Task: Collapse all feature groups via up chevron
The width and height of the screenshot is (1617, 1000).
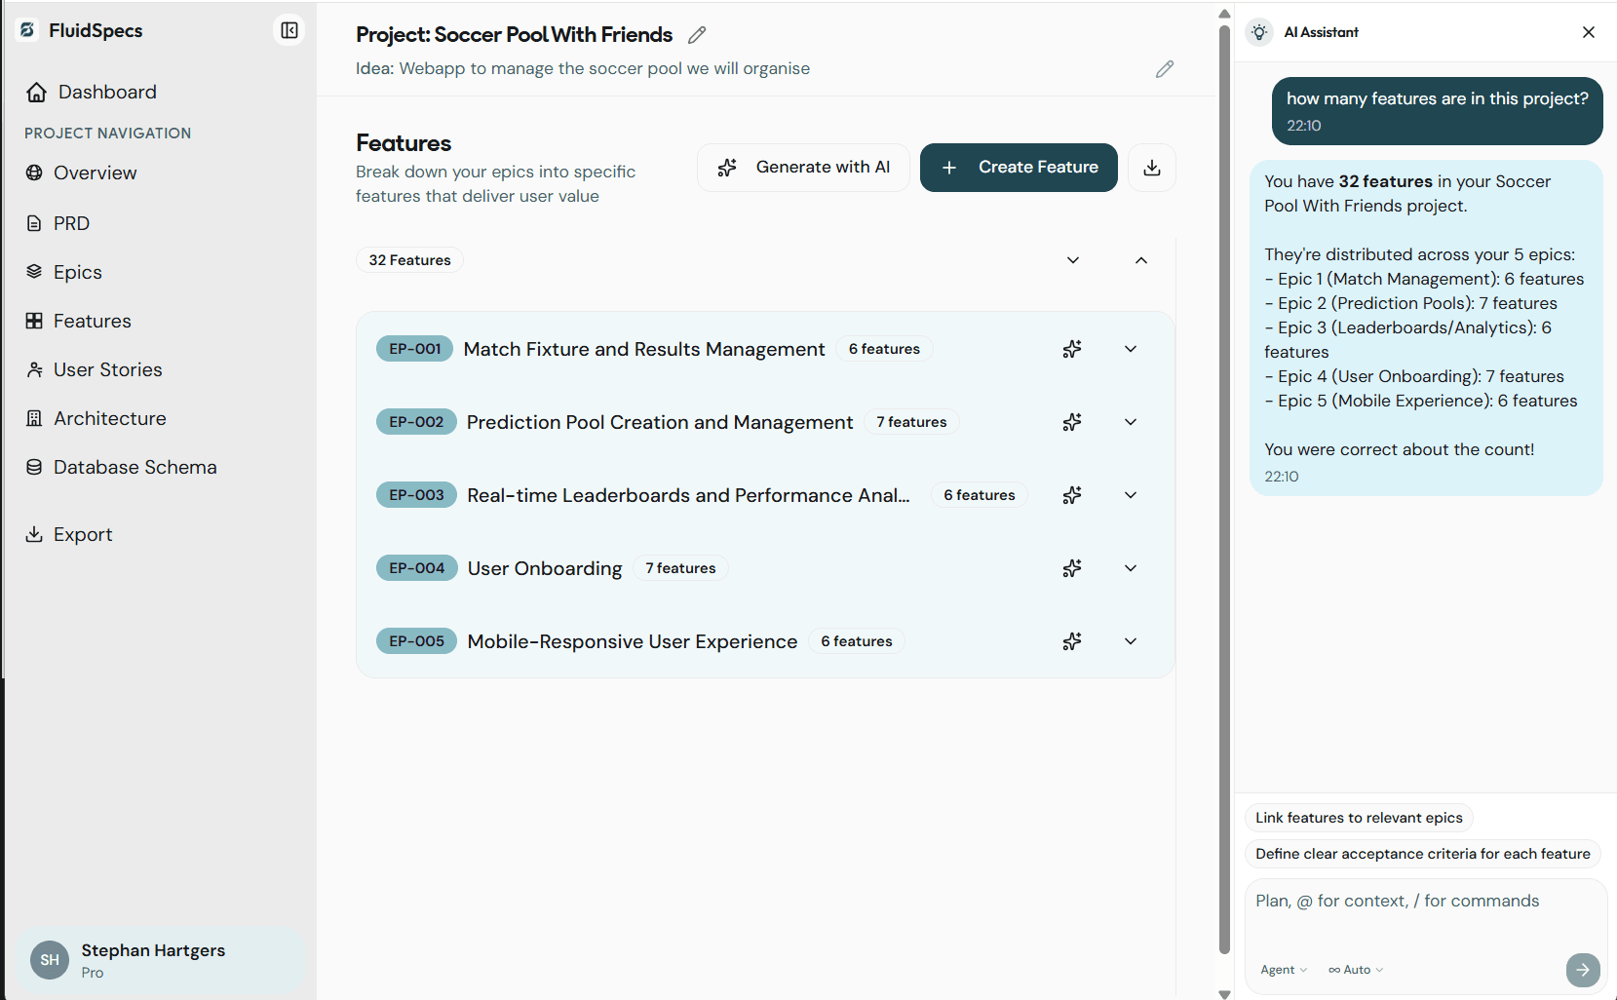Action: [1140, 260]
